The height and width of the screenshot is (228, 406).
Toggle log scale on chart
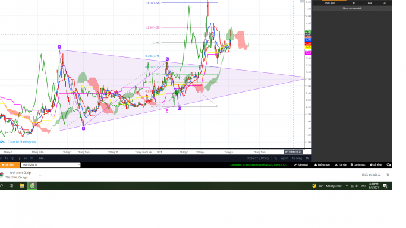pyautogui.click(x=284, y=158)
